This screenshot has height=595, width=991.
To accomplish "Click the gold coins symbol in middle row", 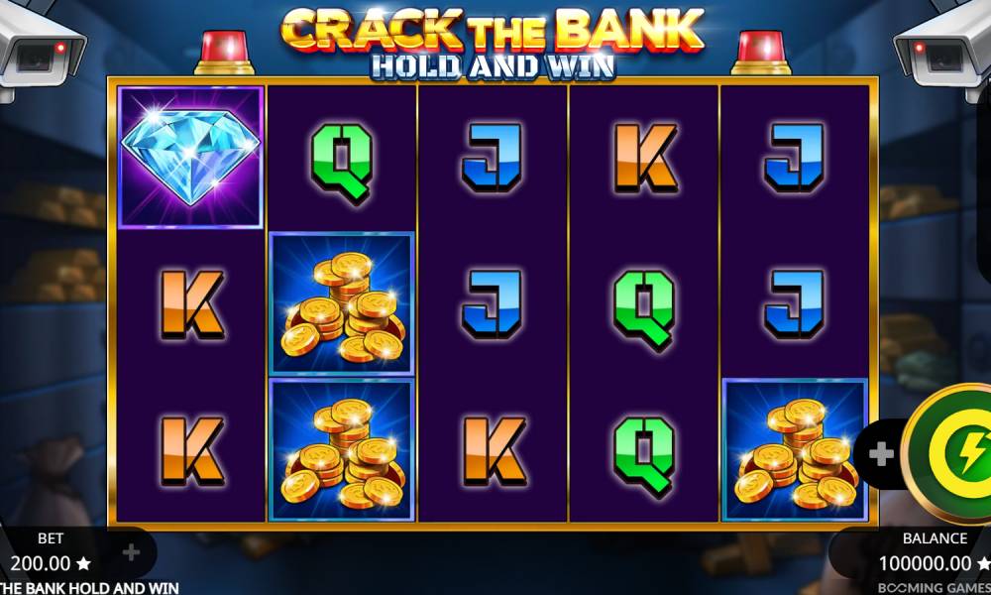I will coord(342,304).
